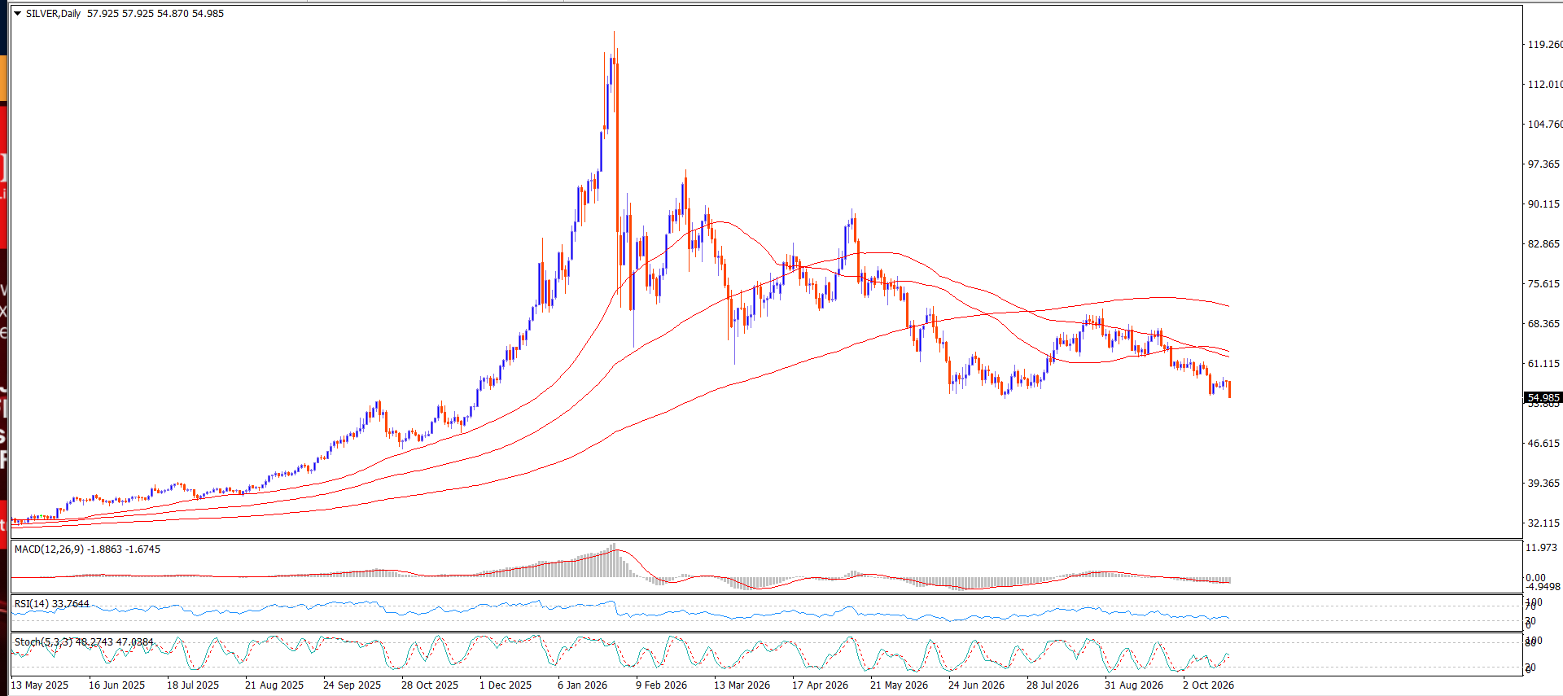Click the 1 Dec 2025 date label

pos(506,685)
